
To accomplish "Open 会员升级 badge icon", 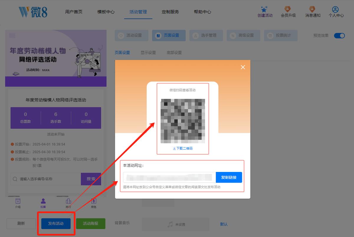I will [288, 9].
